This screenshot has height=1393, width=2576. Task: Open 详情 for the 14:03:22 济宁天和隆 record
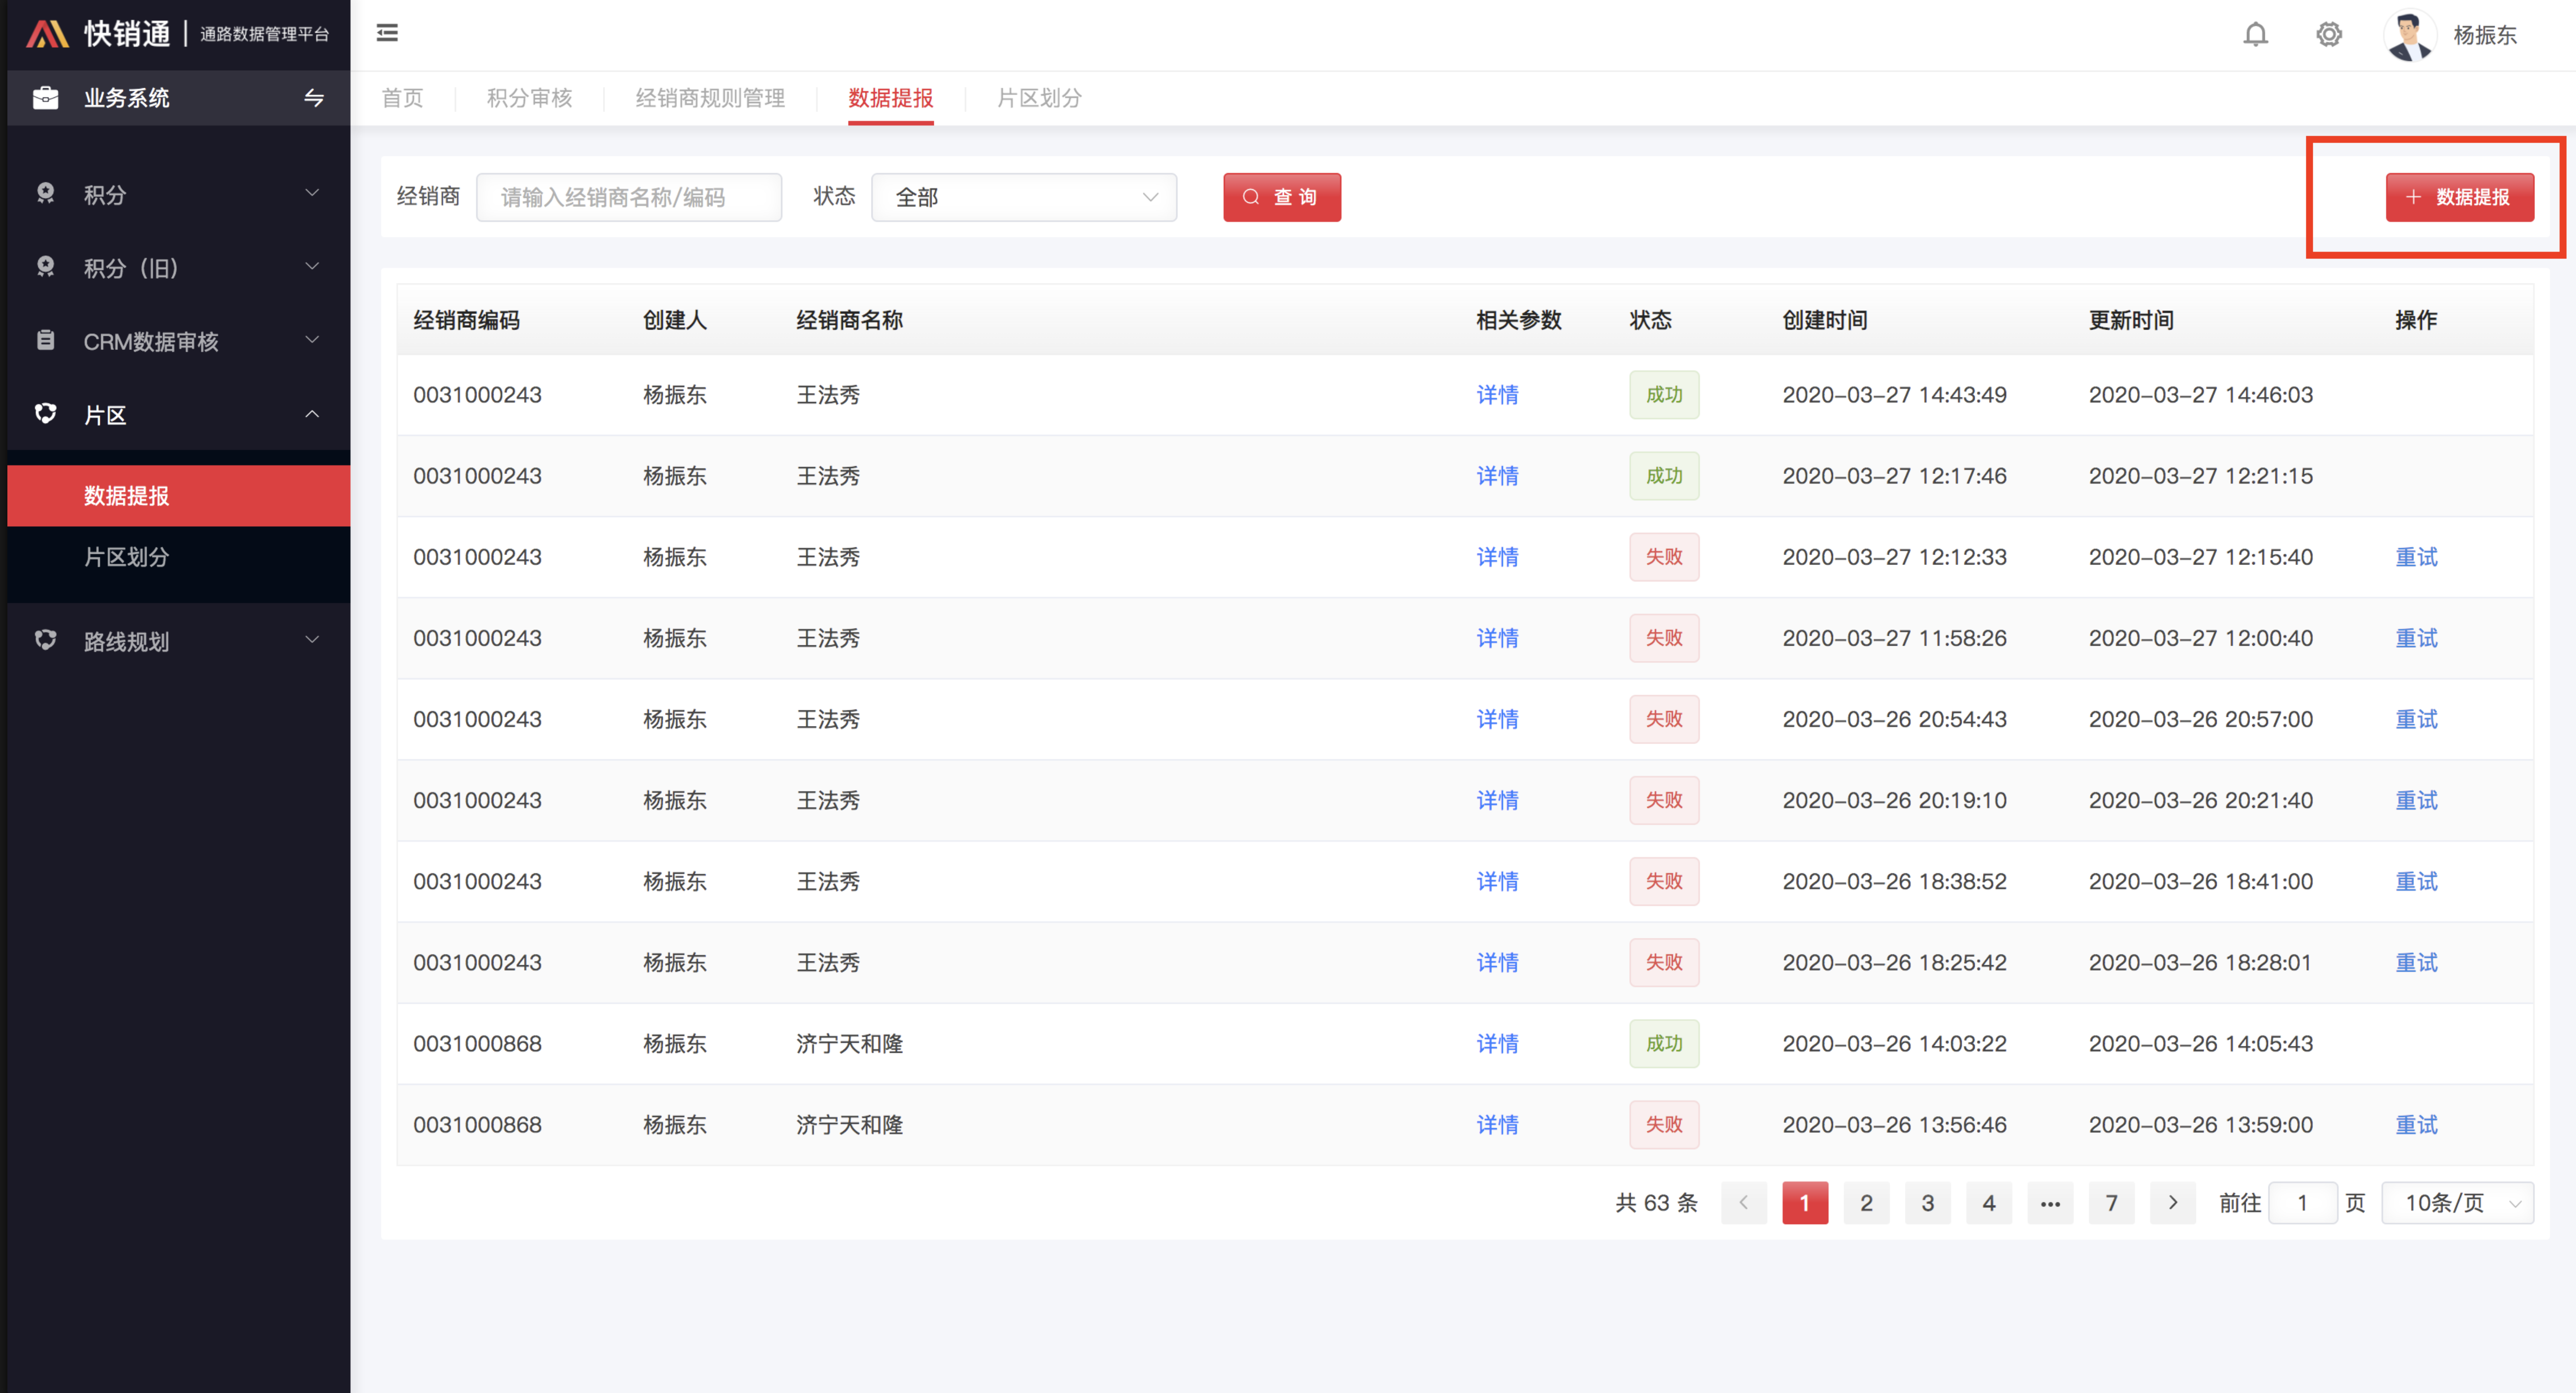[x=1497, y=1043]
